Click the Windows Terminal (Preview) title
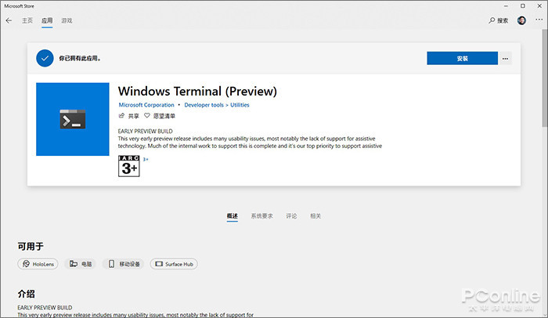Screen dimensions: 548x318 click(x=197, y=92)
